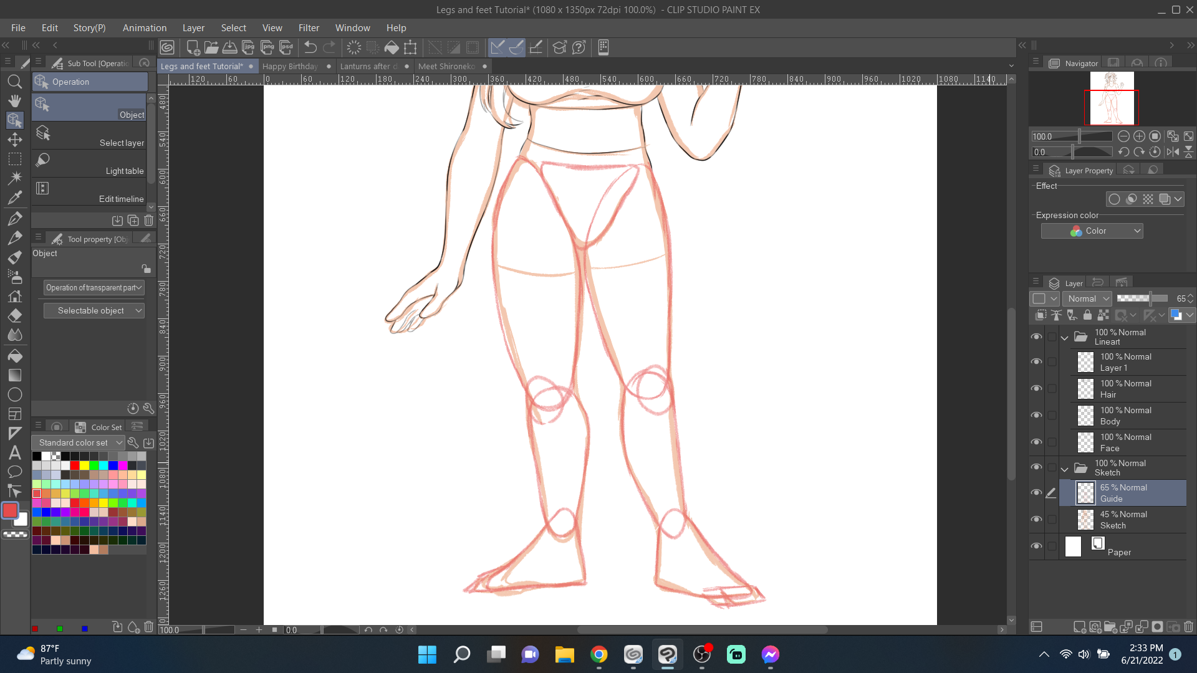Hide the Paper layer

pyautogui.click(x=1036, y=546)
